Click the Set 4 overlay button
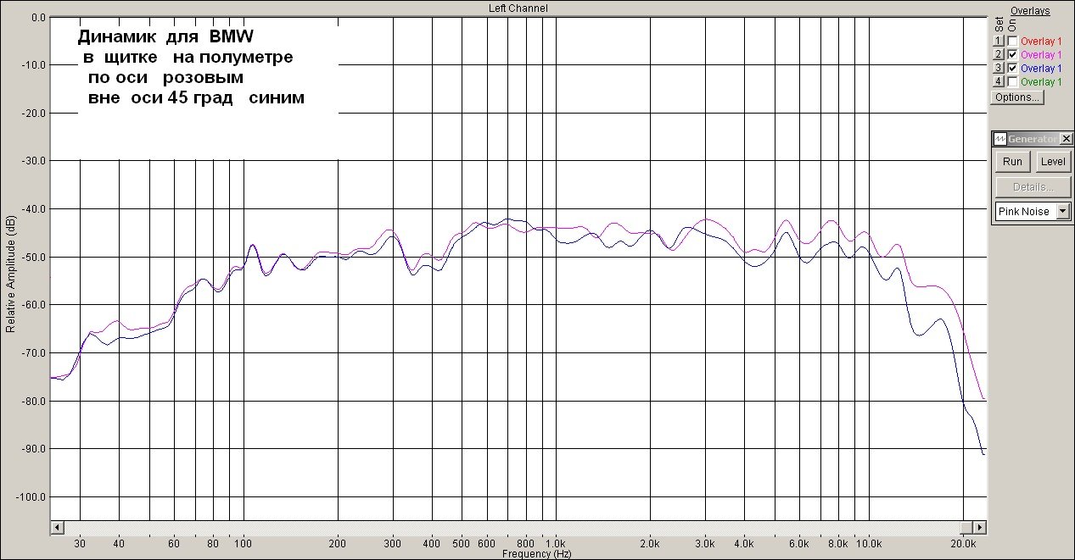Viewport: 1075px width, 560px height. pyautogui.click(x=999, y=82)
